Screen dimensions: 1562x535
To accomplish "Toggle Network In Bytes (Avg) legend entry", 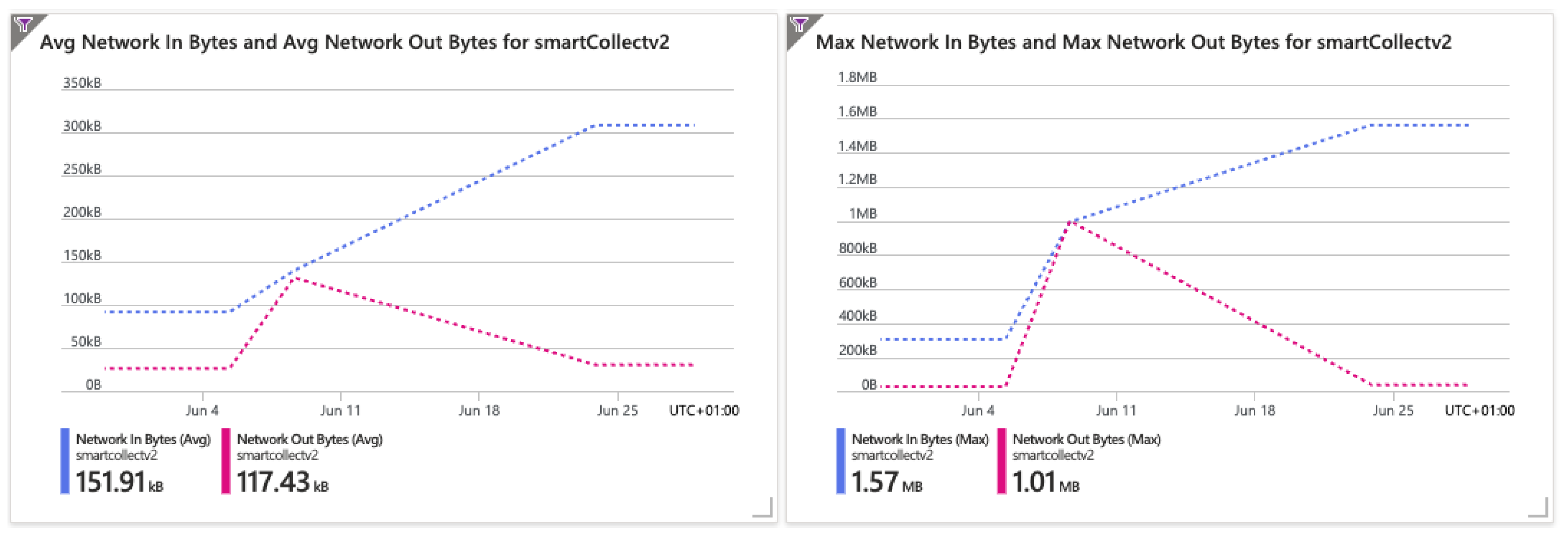I will coord(143,439).
